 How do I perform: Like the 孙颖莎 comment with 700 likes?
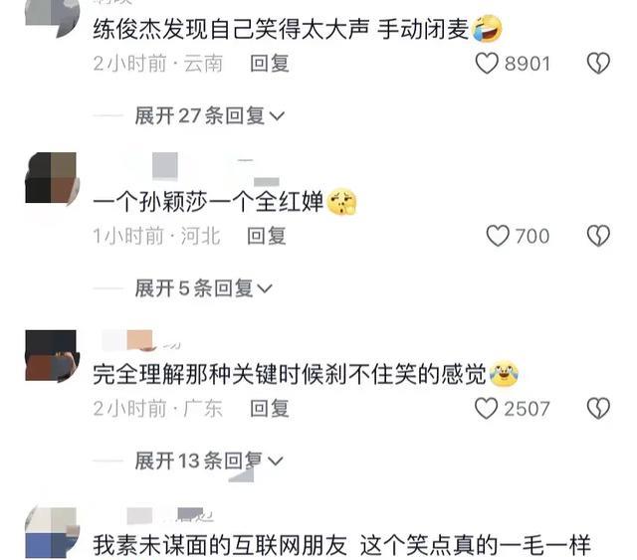click(498, 236)
